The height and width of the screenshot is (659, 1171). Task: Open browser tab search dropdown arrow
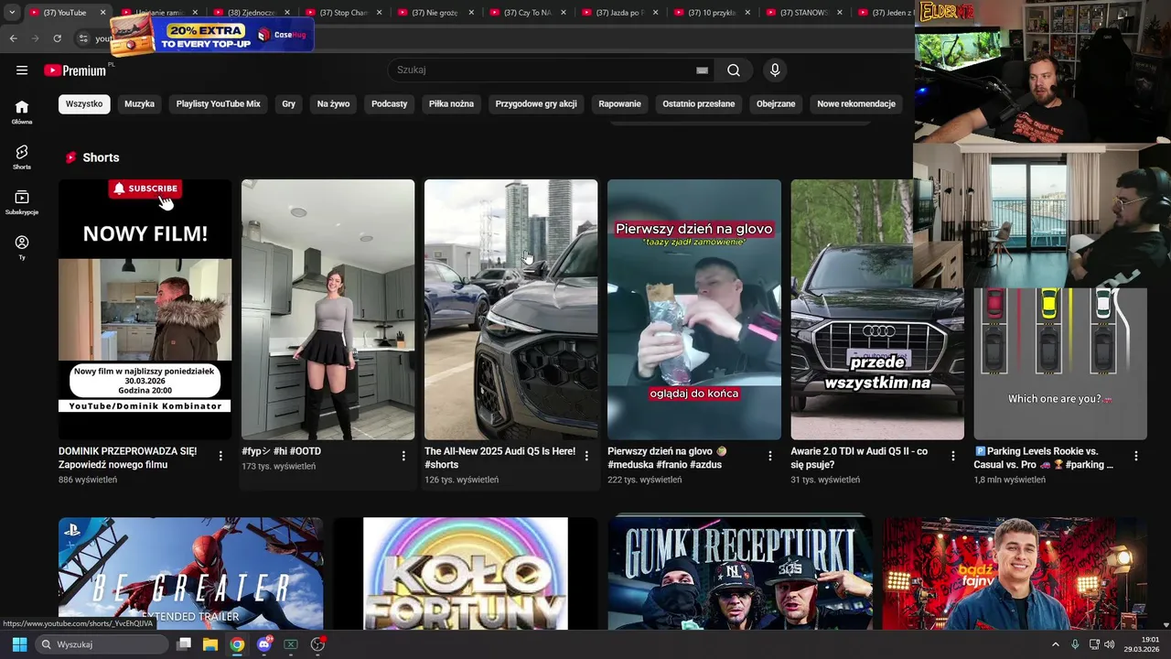(x=12, y=13)
